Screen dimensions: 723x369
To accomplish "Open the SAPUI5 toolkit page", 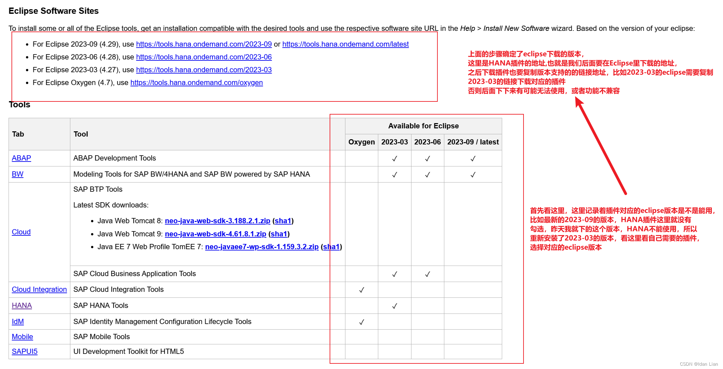I will [24, 351].
